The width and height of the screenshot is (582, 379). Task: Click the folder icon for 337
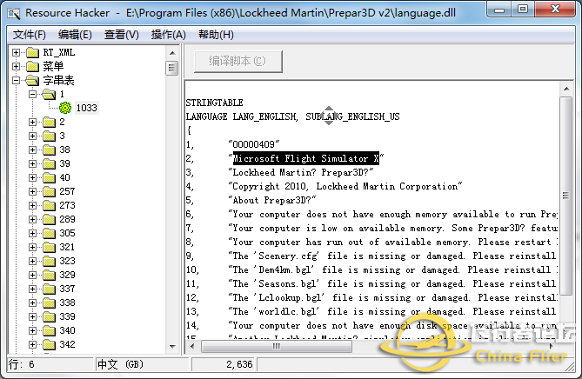pyautogui.click(x=49, y=289)
